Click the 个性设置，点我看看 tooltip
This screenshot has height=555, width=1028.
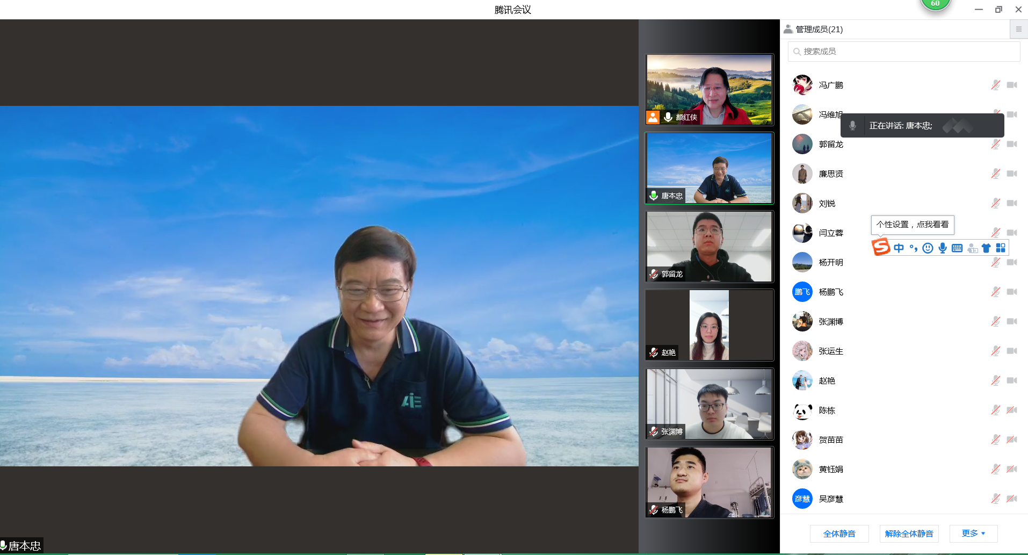[x=913, y=225]
